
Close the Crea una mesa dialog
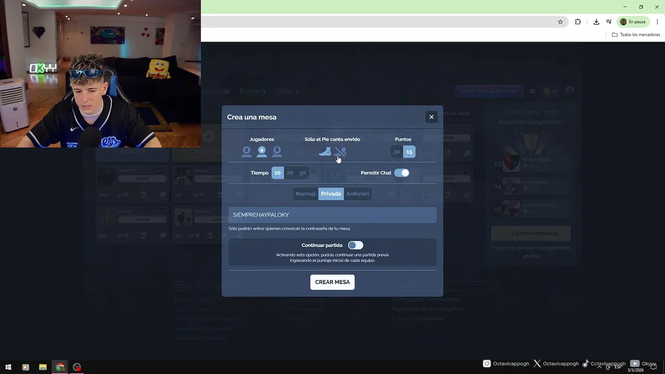pyautogui.click(x=431, y=117)
